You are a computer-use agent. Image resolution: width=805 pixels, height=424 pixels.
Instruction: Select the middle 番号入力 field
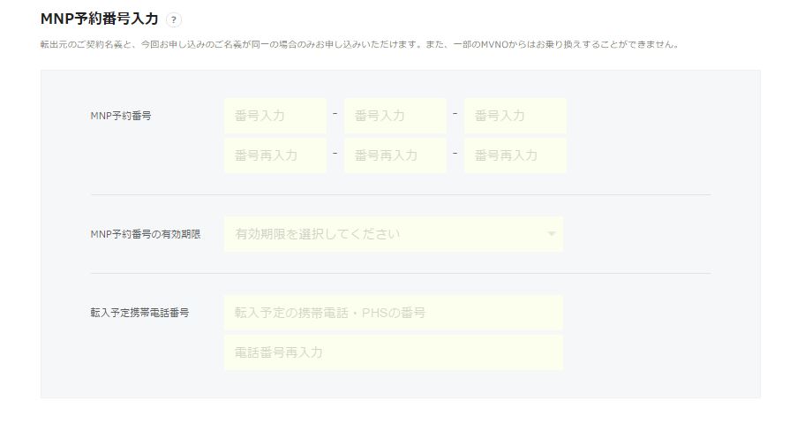click(x=395, y=116)
